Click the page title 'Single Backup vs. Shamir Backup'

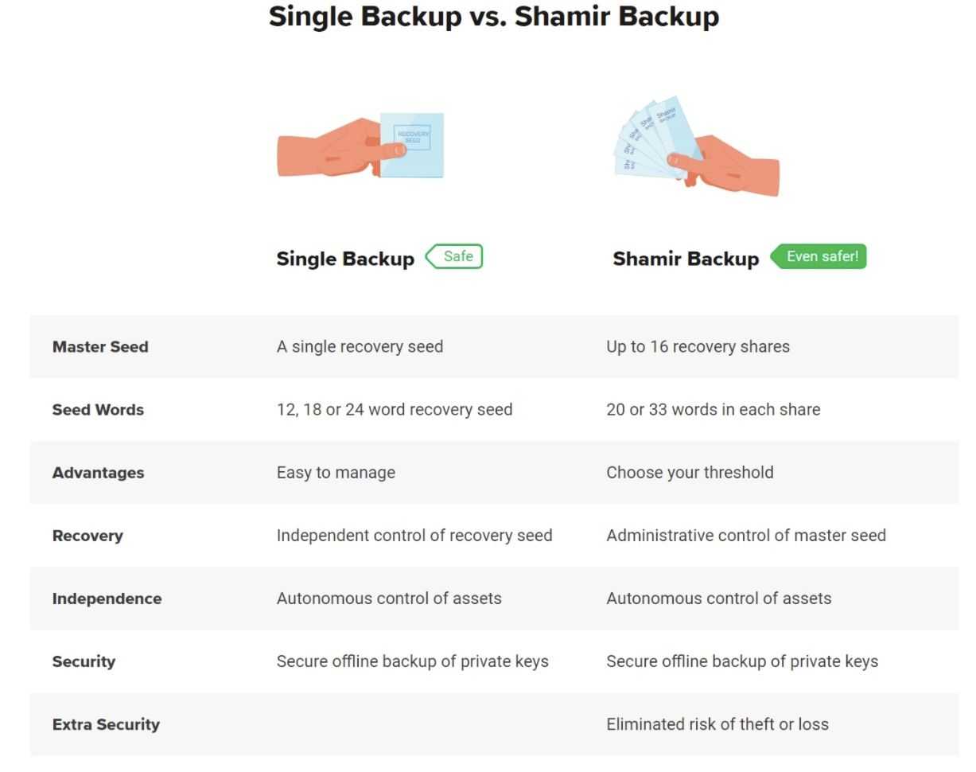(493, 17)
